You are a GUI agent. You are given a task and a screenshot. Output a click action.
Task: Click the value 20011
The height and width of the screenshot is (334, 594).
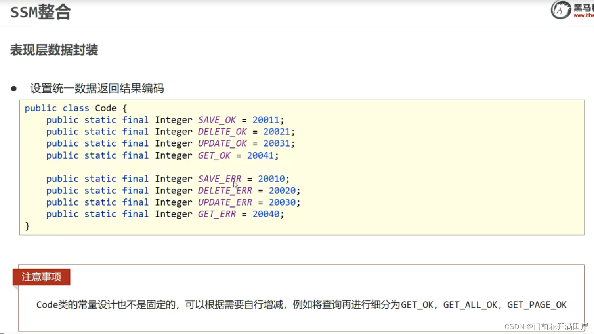[x=266, y=120]
